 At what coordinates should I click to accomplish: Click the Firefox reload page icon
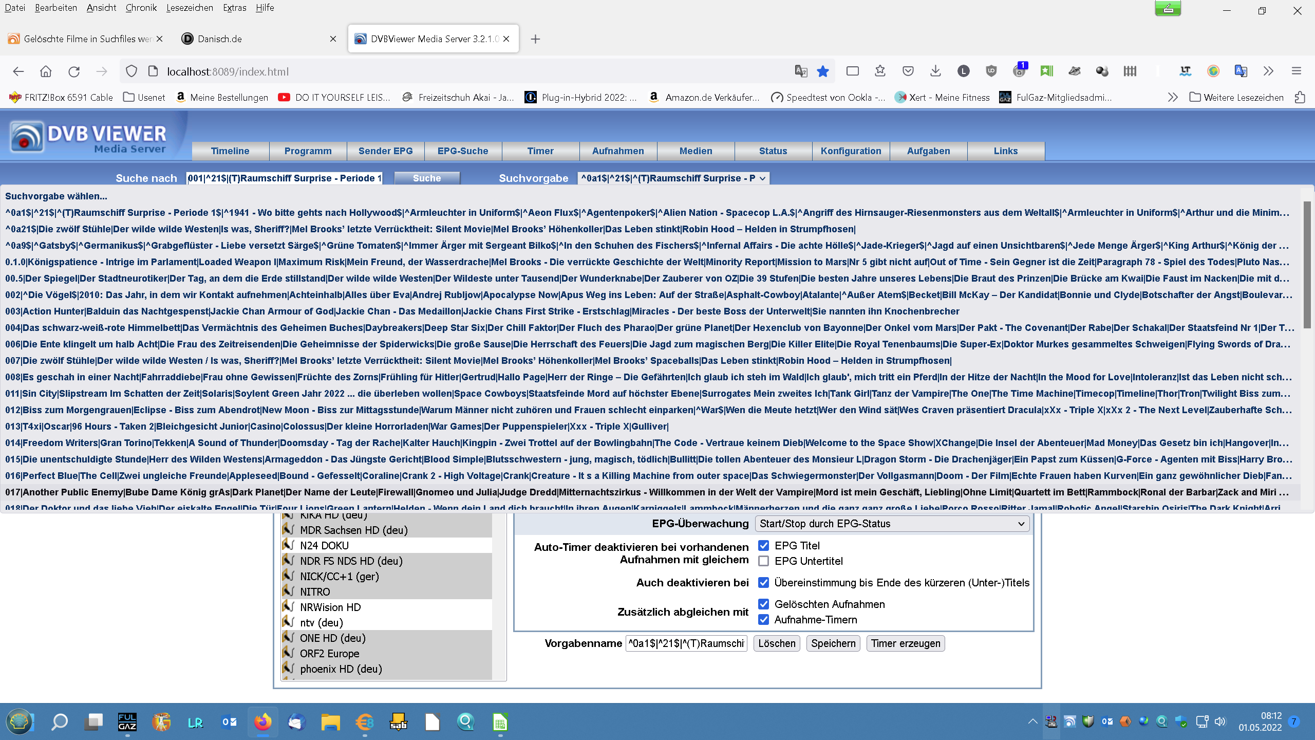click(x=74, y=71)
